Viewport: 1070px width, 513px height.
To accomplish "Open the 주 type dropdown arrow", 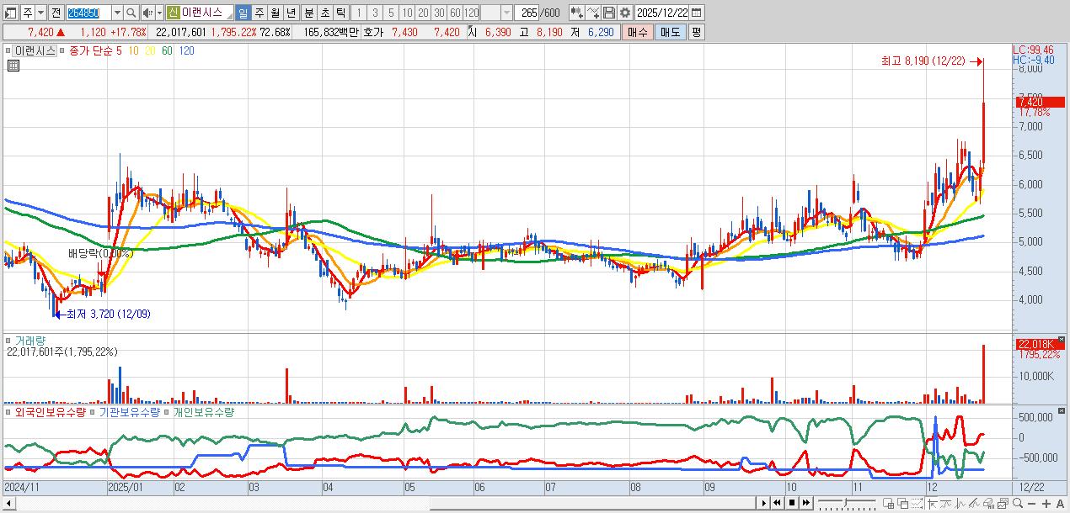I will coord(40,13).
